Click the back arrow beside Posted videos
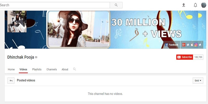 click(x=11, y=81)
